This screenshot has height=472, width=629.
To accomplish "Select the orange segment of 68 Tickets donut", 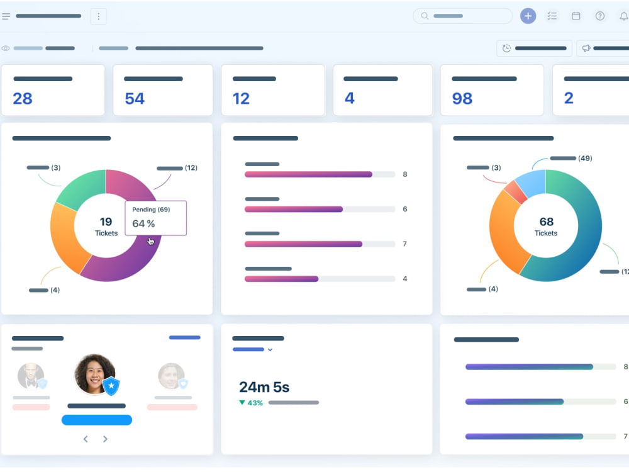I will click(x=507, y=233).
